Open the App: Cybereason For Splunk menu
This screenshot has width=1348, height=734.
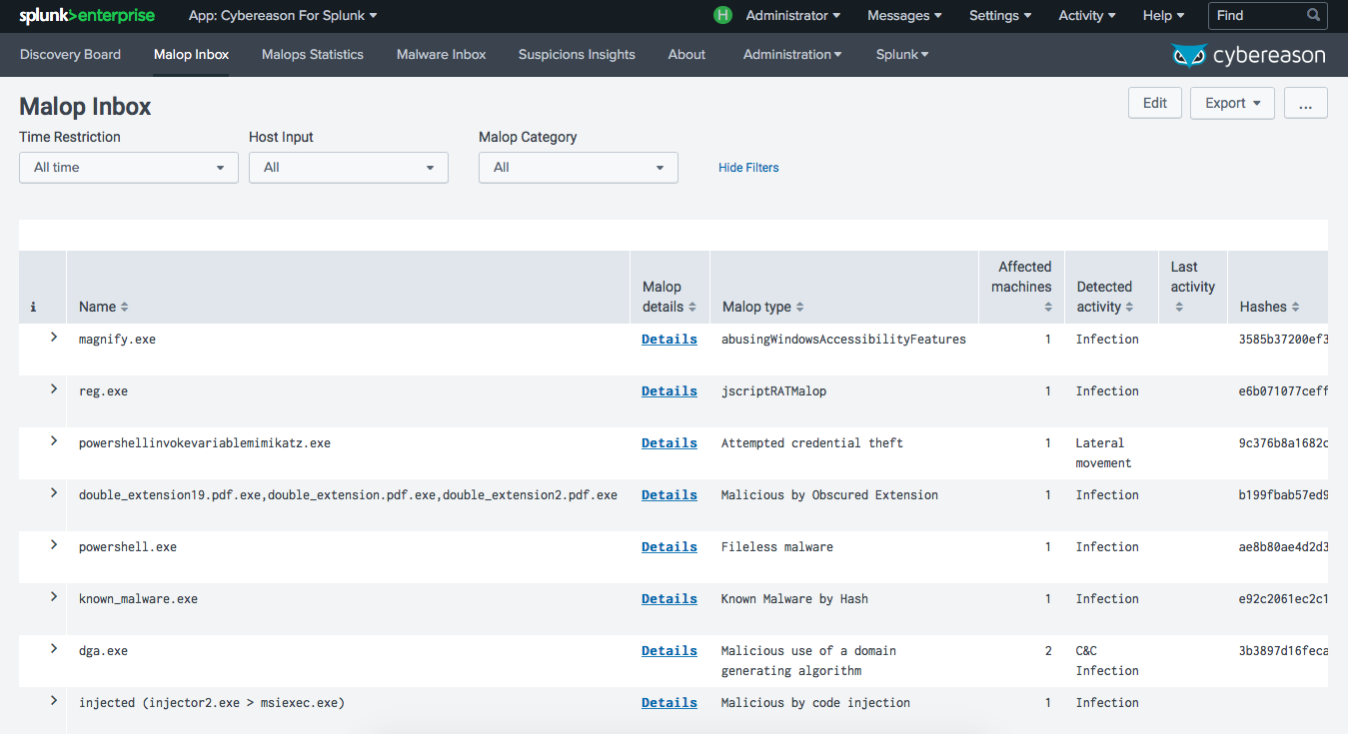pos(283,16)
